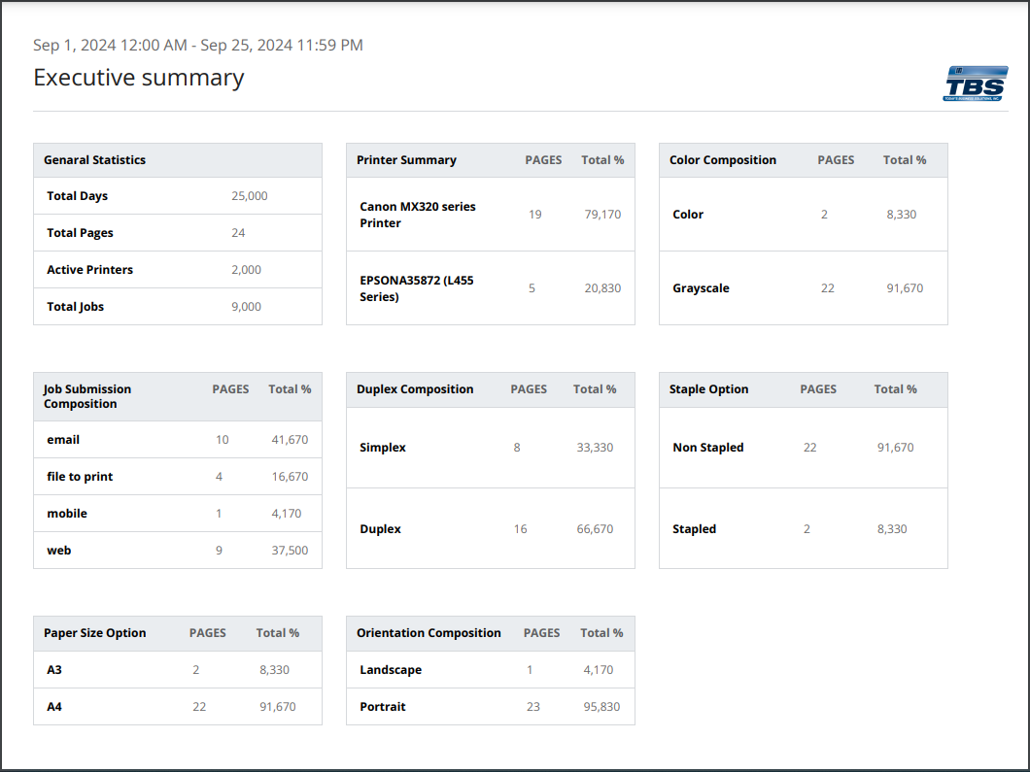Click the mobile submission pages value
This screenshot has width=1030, height=772.
pos(219,514)
